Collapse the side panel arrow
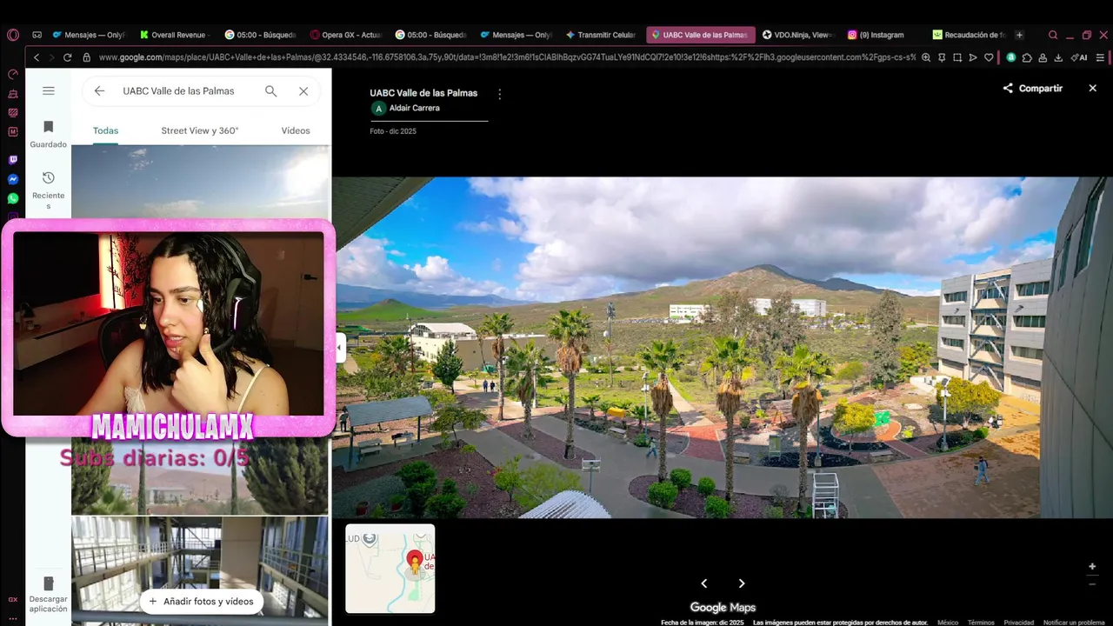The height and width of the screenshot is (626, 1113). [x=340, y=348]
